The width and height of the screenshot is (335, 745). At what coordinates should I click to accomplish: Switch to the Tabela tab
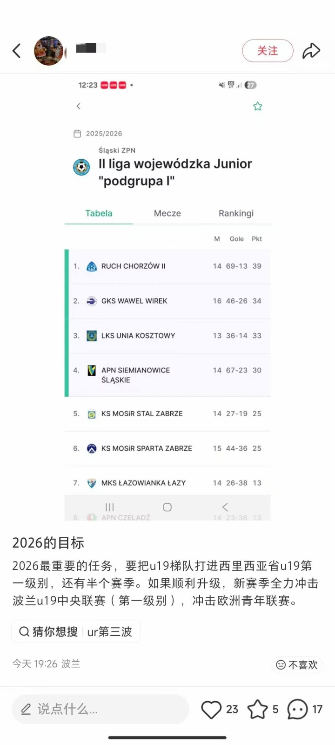click(99, 213)
